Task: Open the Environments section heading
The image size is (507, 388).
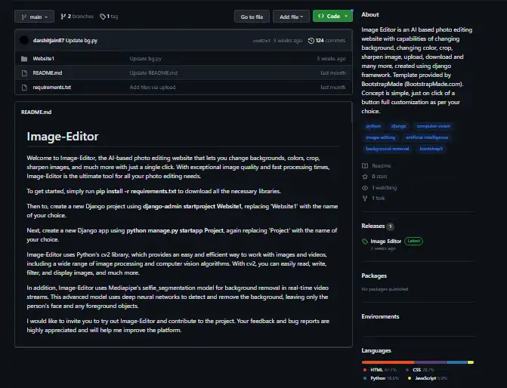Action: tap(380, 316)
